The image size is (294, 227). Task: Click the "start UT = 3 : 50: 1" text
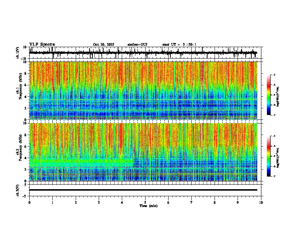pyautogui.click(x=179, y=45)
